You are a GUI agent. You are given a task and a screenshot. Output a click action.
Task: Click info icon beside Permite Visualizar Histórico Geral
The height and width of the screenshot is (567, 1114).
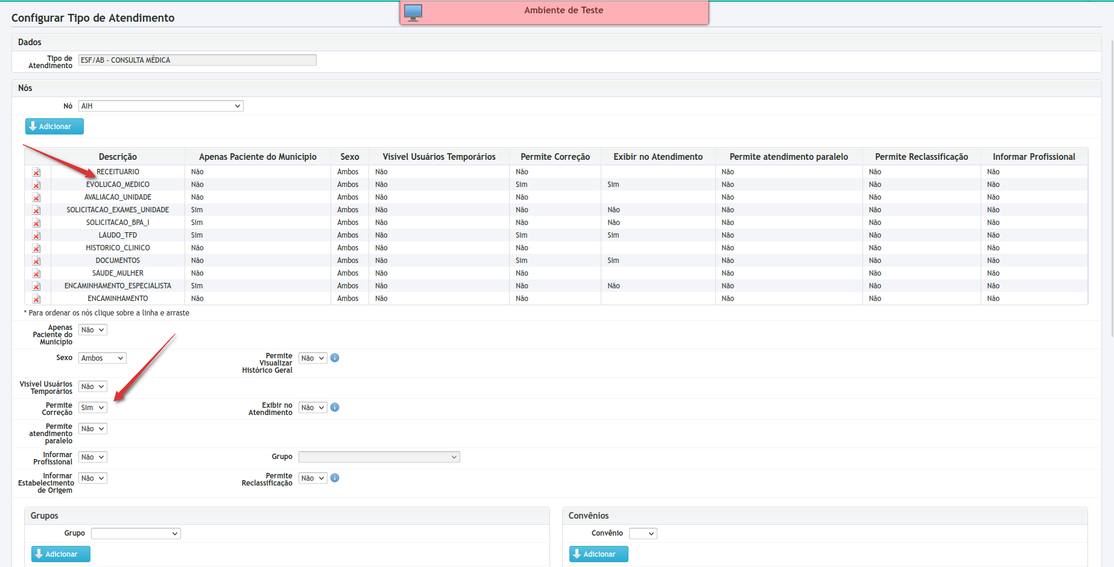(335, 358)
